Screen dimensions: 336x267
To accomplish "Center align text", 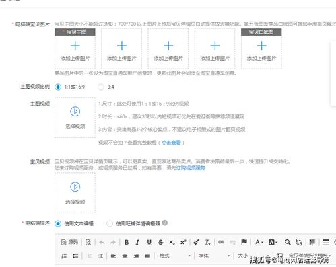I will (125, 256).
